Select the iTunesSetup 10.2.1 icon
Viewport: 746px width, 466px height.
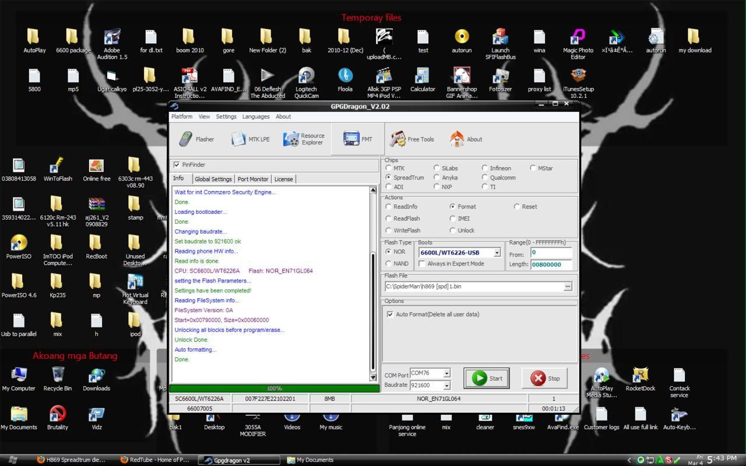click(x=578, y=83)
